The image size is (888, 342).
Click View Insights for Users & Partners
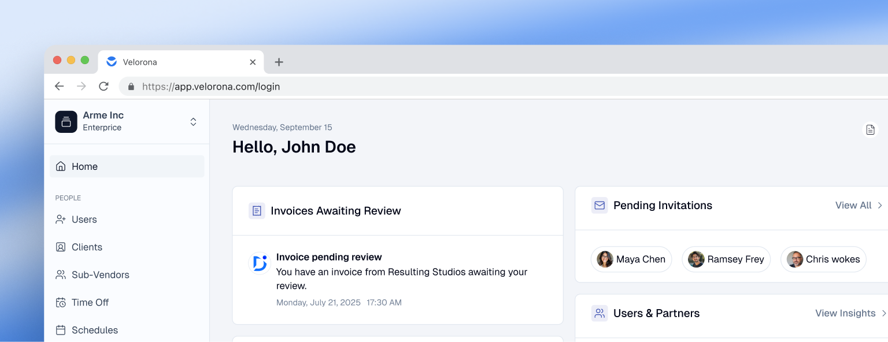(x=845, y=313)
